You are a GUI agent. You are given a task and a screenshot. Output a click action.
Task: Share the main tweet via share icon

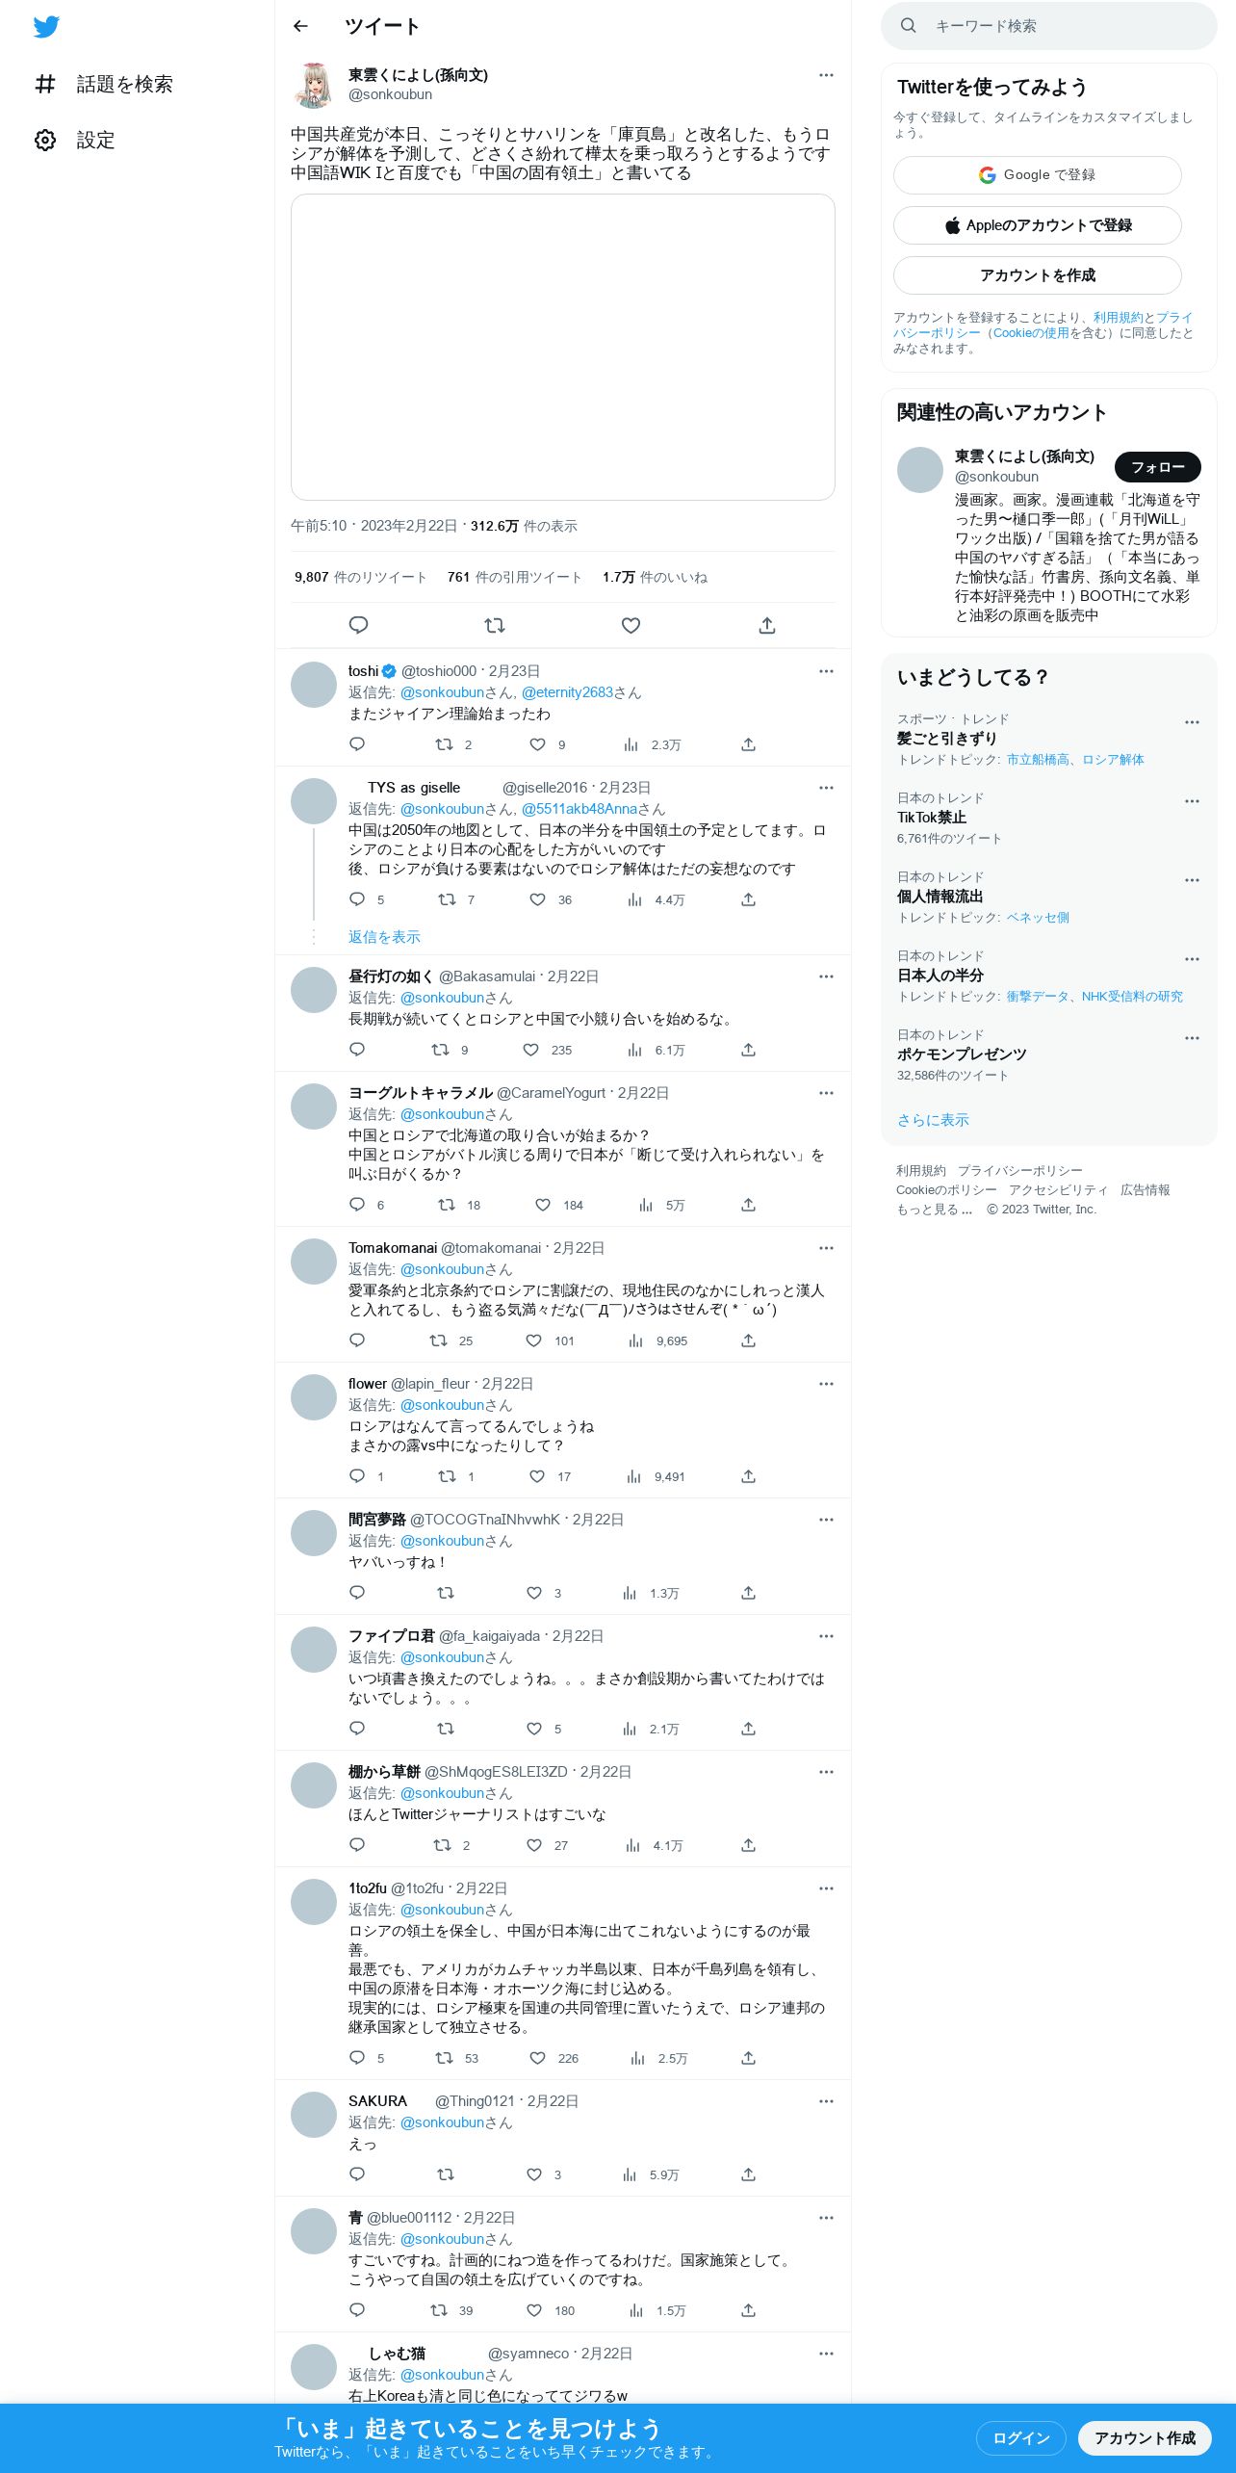[x=767, y=625]
